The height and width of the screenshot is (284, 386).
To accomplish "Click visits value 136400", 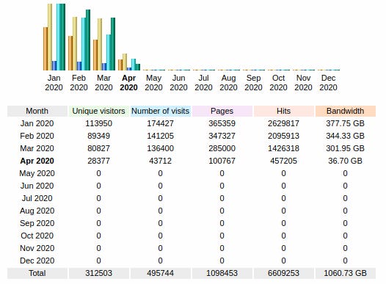I will tap(160, 148).
